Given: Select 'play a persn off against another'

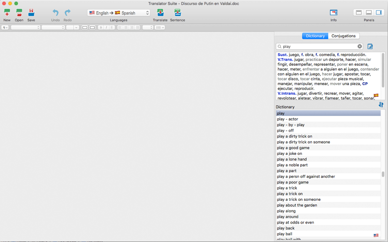Looking at the screenshot, I should point(328,176).
